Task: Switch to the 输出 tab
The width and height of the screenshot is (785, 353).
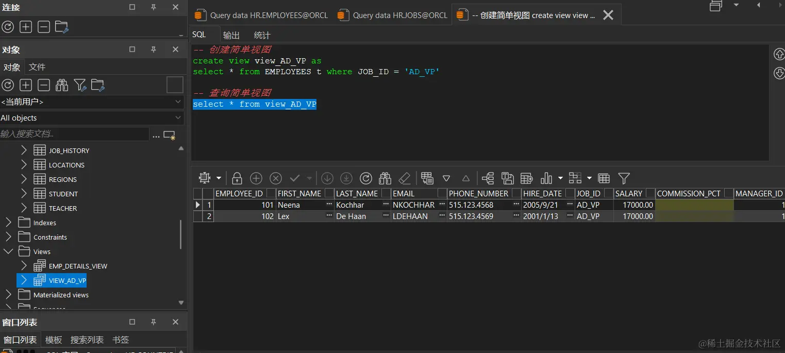Action: pyautogui.click(x=231, y=35)
